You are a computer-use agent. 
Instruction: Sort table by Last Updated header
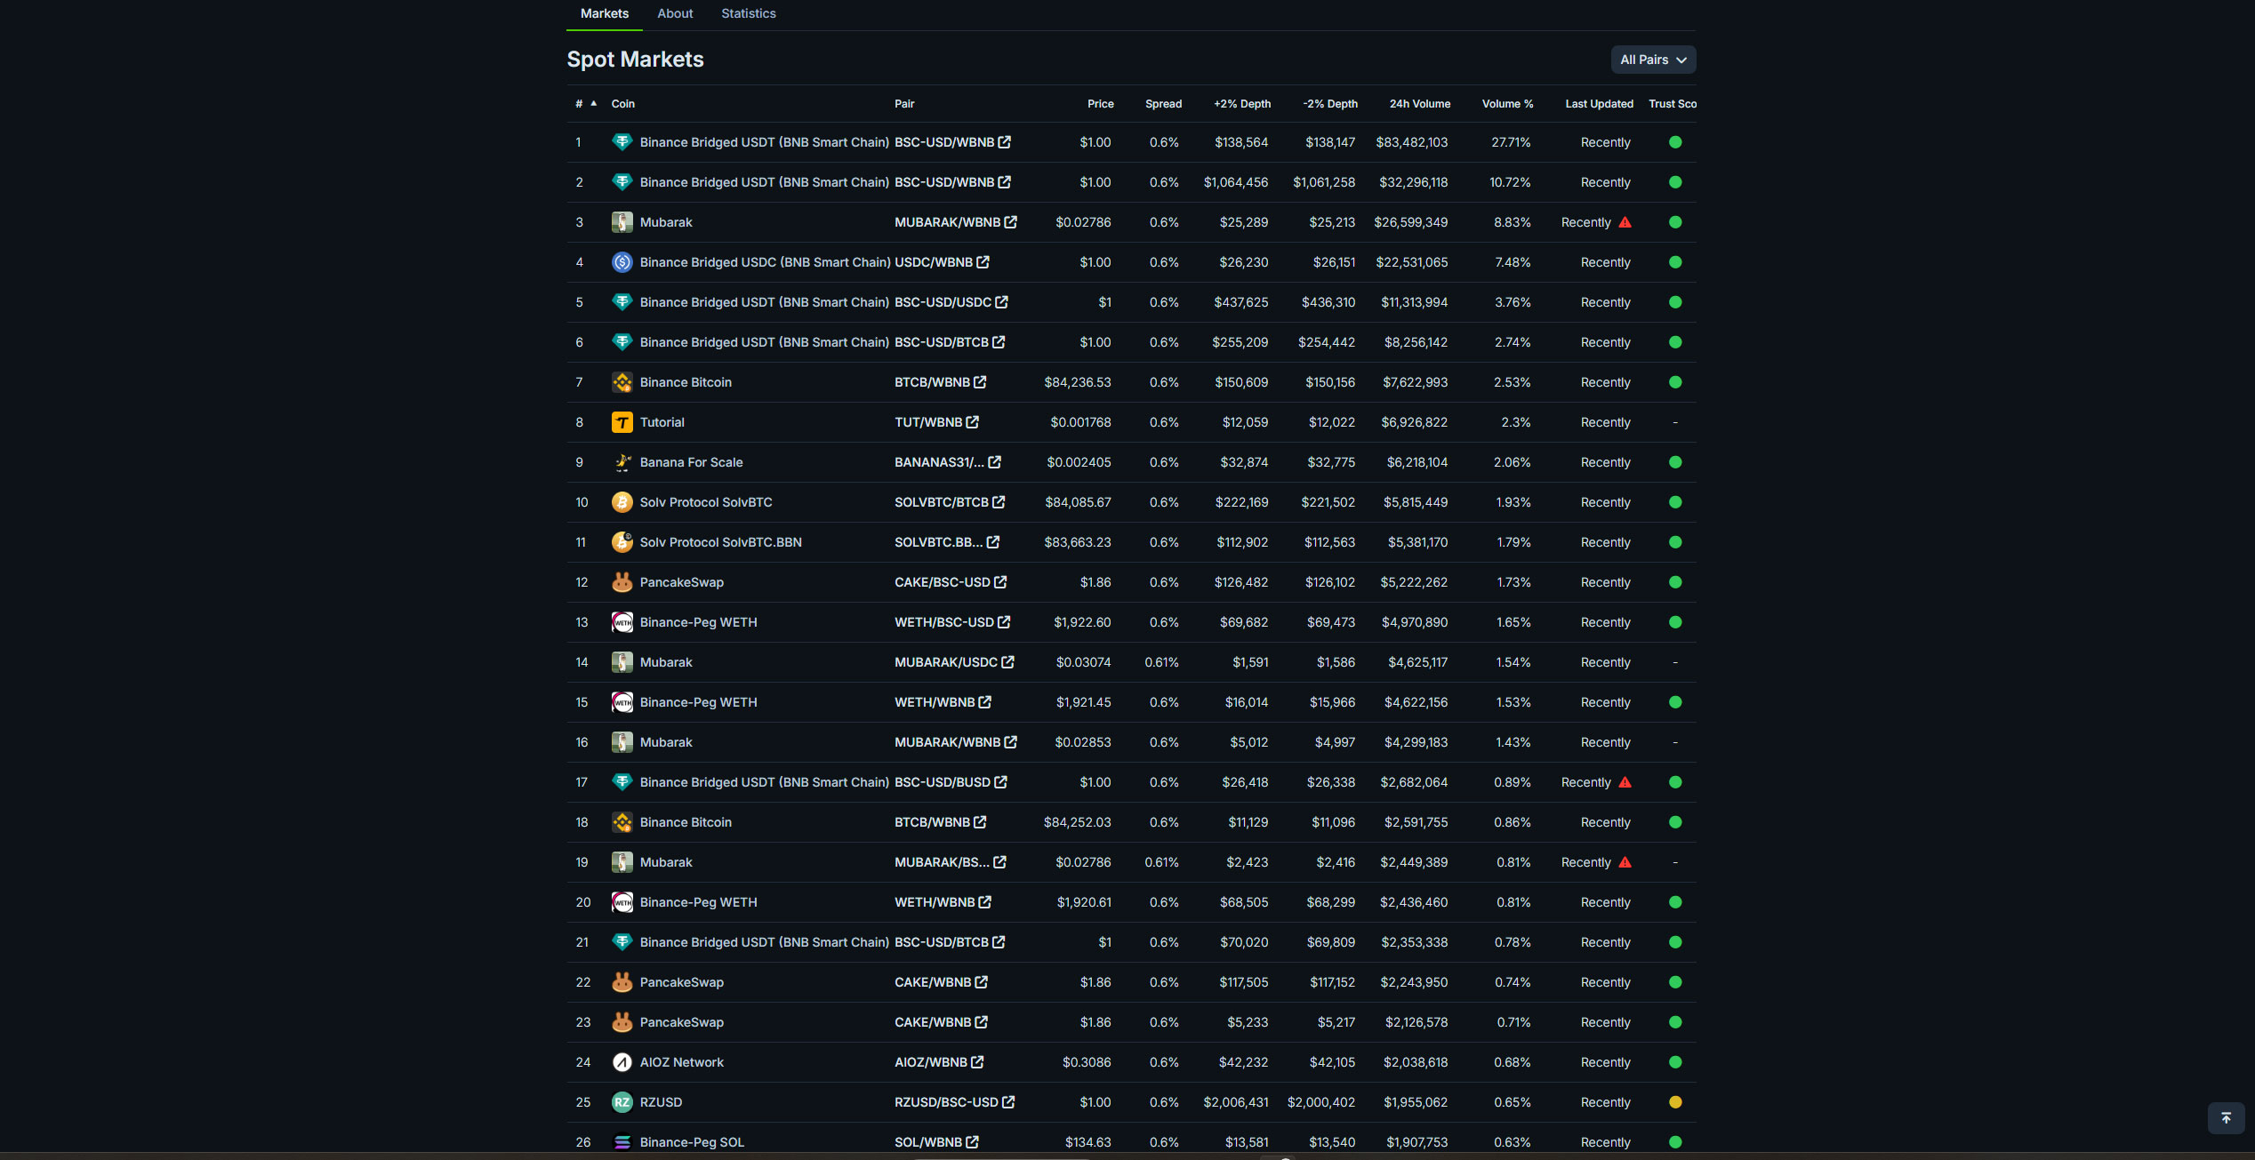pyautogui.click(x=1599, y=104)
